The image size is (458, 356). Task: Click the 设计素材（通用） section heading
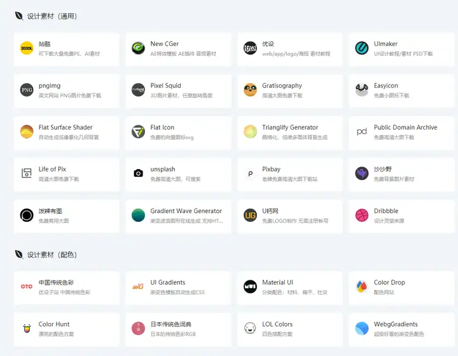point(52,16)
